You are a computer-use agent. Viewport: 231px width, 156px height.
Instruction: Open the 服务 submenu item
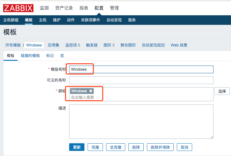pos(132,20)
